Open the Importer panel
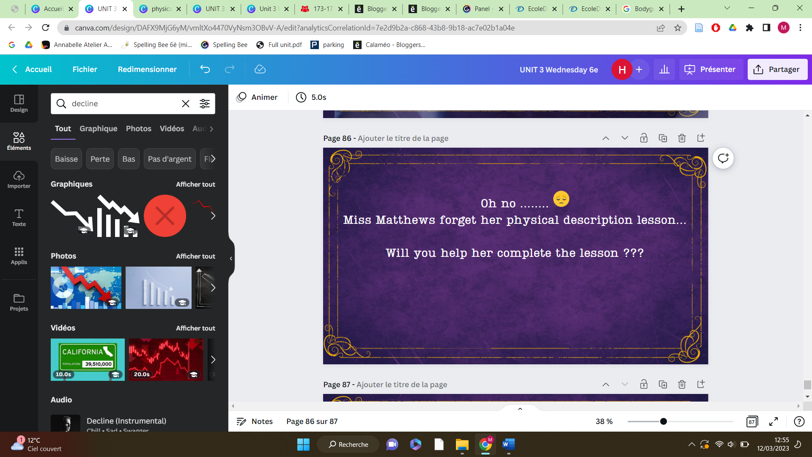The width and height of the screenshot is (812, 457). 19,179
